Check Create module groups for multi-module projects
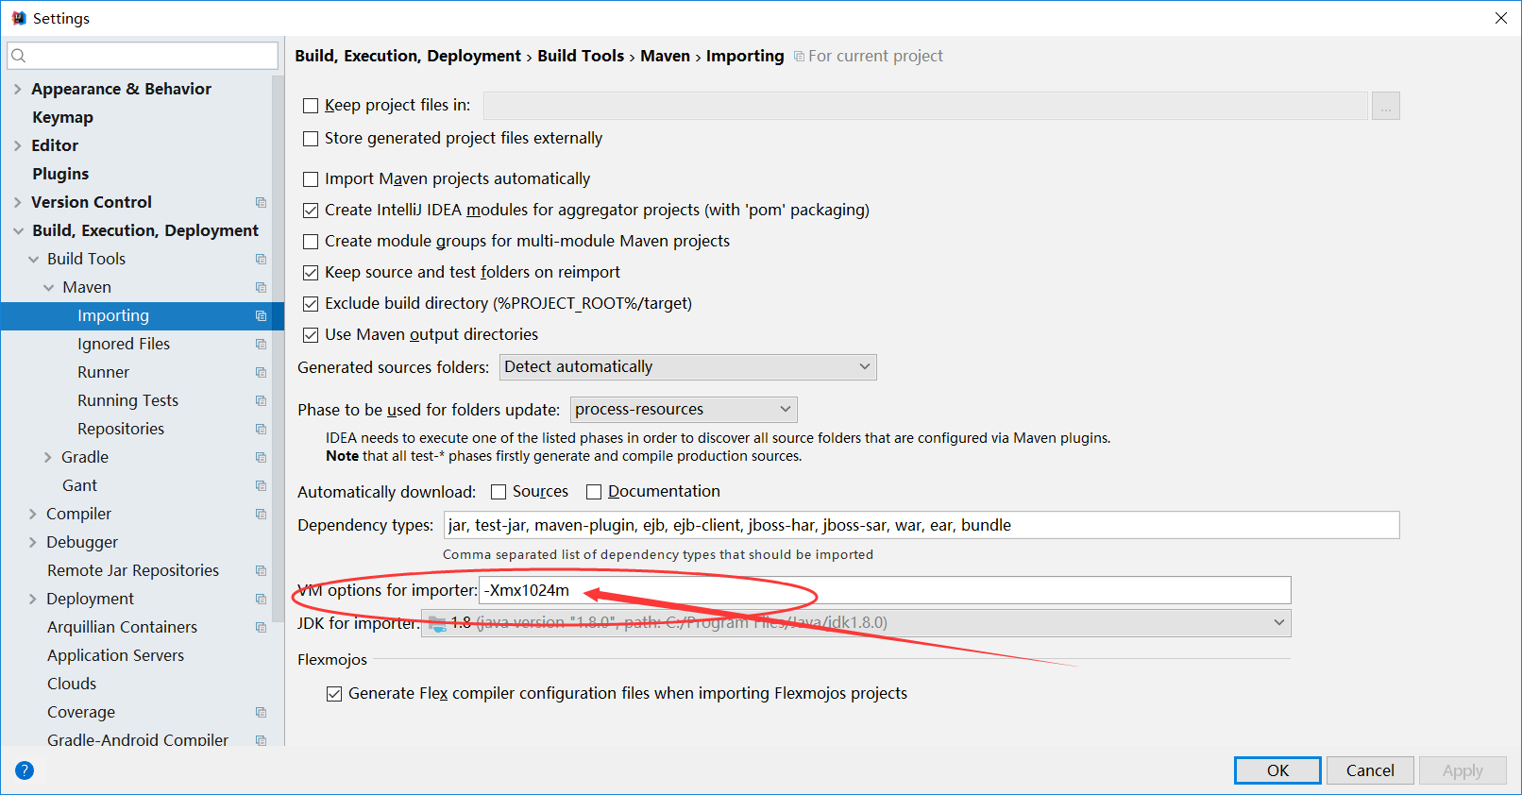 coord(311,242)
